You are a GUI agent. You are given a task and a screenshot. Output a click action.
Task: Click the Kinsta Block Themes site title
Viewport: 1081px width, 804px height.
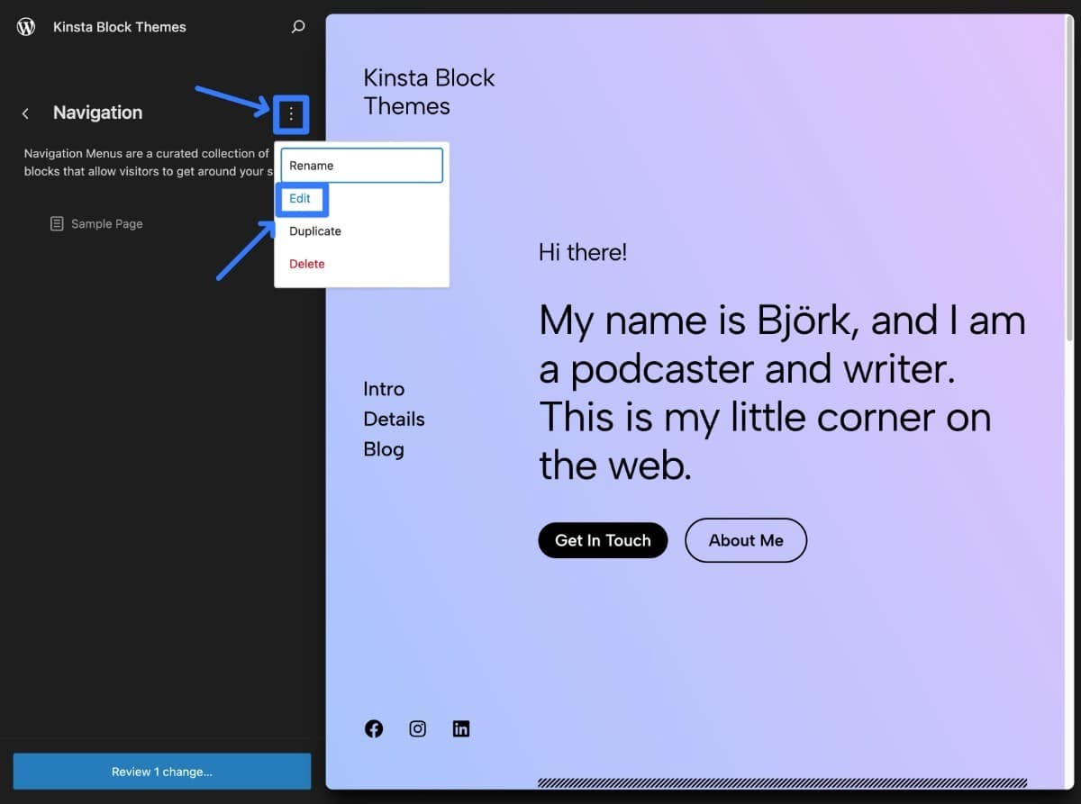119,26
